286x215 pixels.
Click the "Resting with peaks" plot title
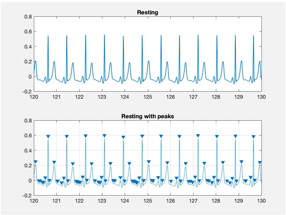point(147,116)
